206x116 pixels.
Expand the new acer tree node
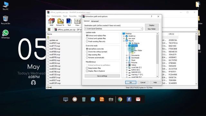coord(124,39)
